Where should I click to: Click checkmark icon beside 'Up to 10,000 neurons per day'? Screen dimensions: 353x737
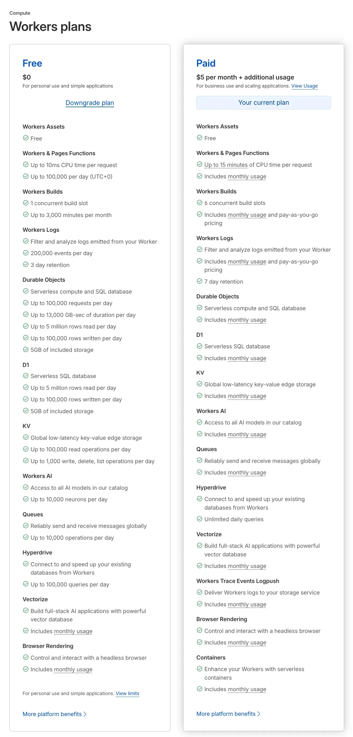pos(26,499)
